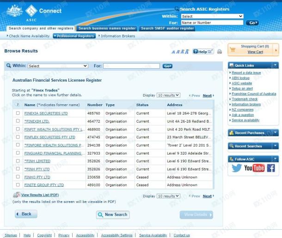Start a New Search
This screenshot has height=238, width=282.
point(113,214)
